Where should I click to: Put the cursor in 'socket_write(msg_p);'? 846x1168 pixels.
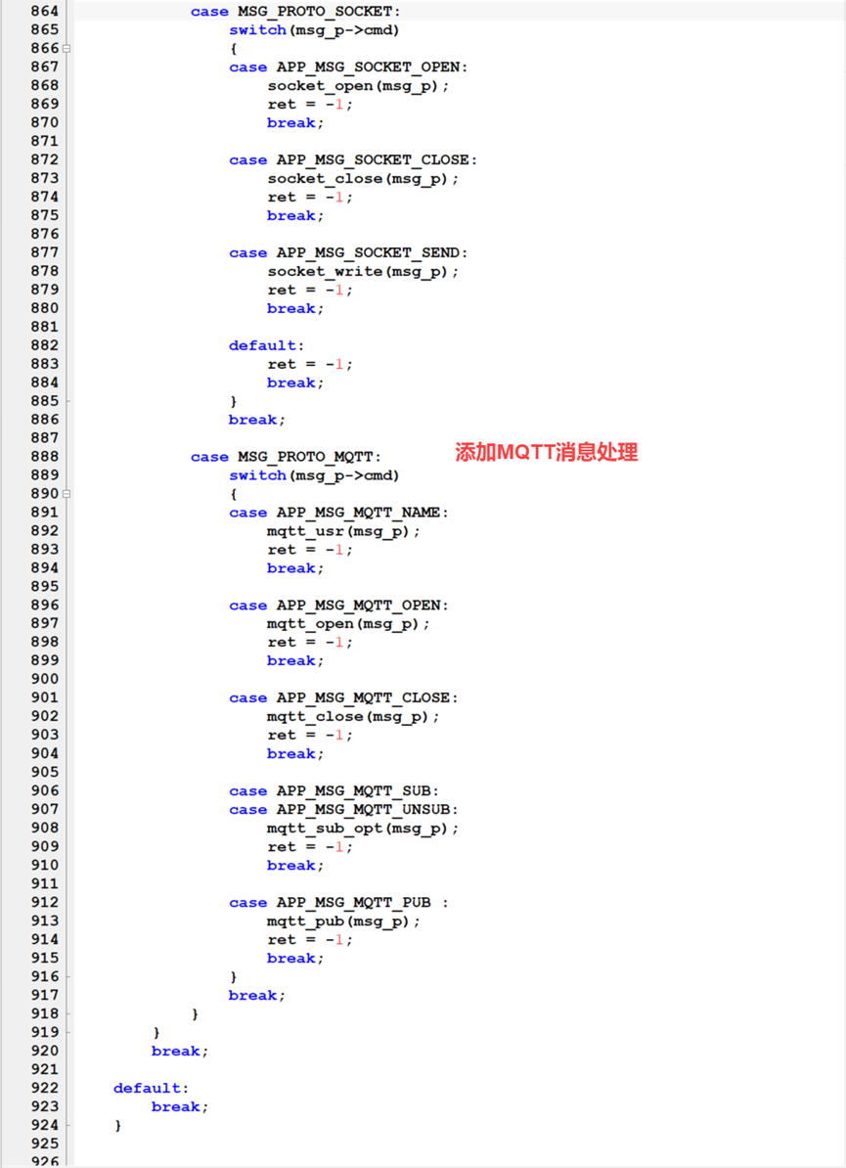point(363,272)
